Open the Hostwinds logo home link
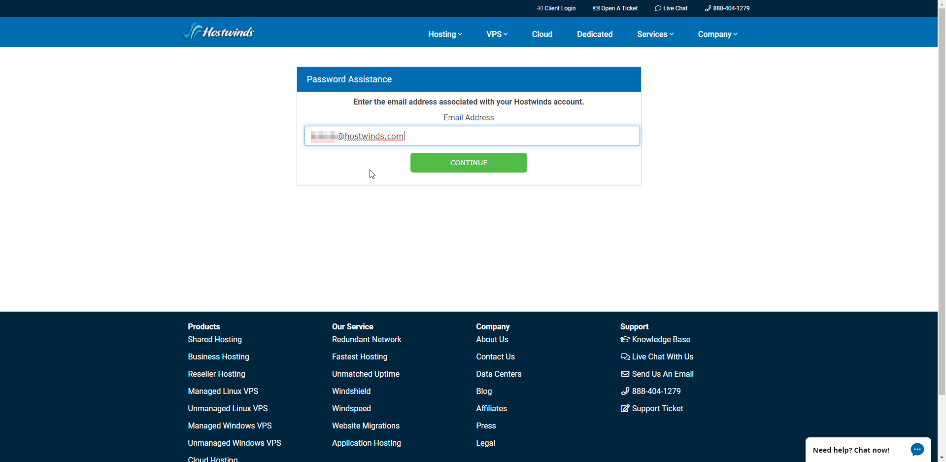Viewport: 946px width, 462px height. (219, 32)
